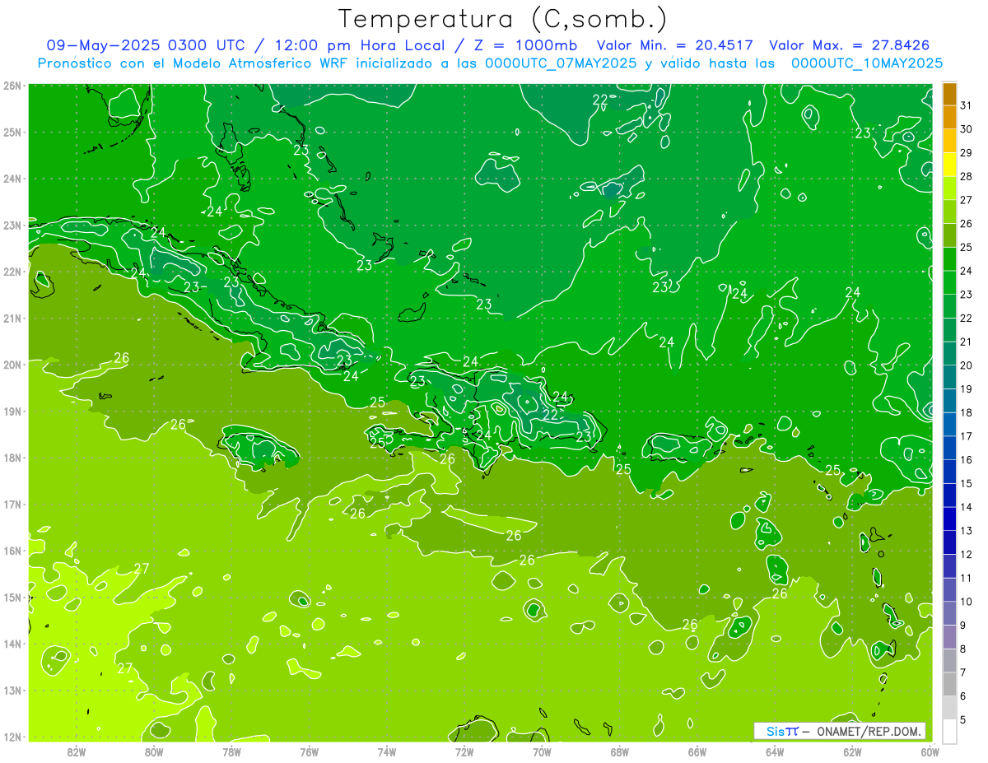This screenshot has height=763, width=988.
Task: Click the 12N latitude axis label
Action: tap(12, 737)
